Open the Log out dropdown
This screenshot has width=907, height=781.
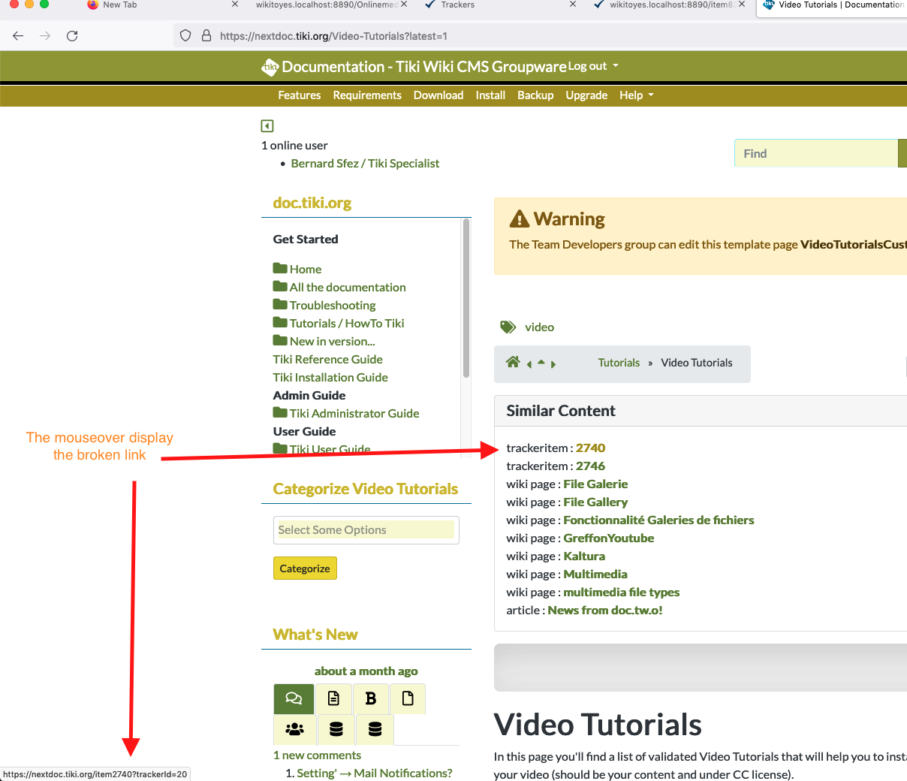pyautogui.click(x=593, y=66)
